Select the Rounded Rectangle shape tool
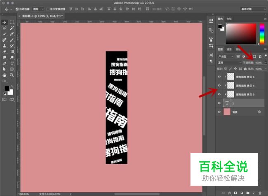The width and height of the screenshot is (268, 196). 12,69
